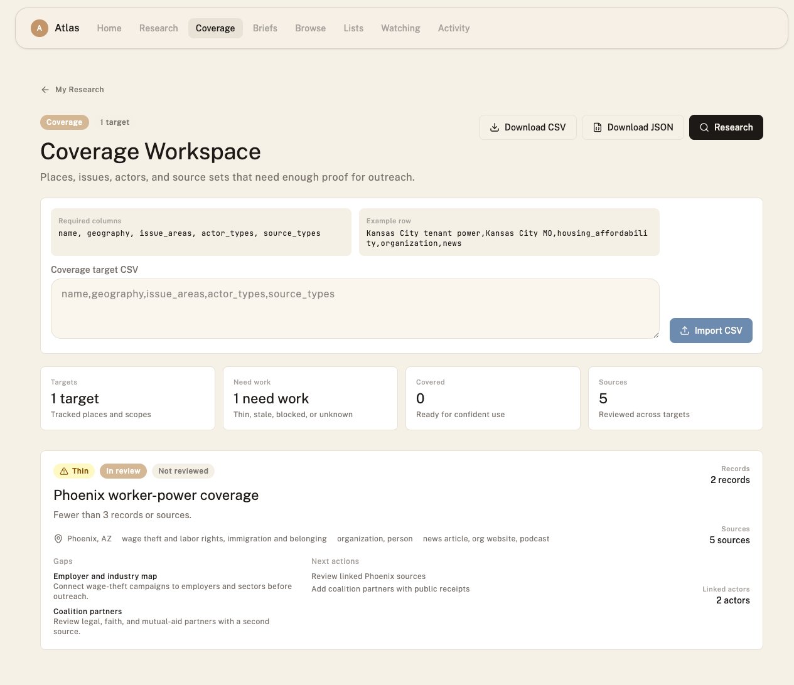Click the In review status badge
This screenshot has height=685, width=794.
[123, 471]
